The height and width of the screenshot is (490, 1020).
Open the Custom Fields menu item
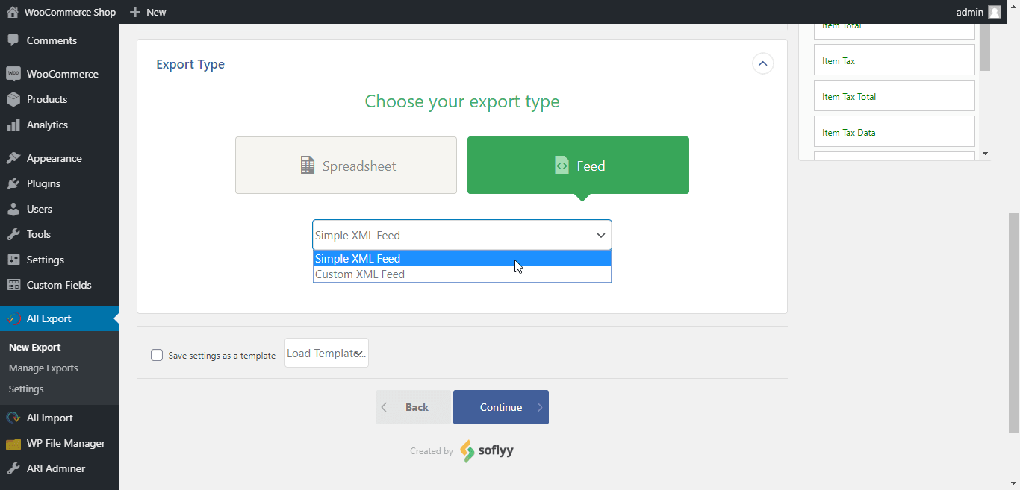[60, 285]
